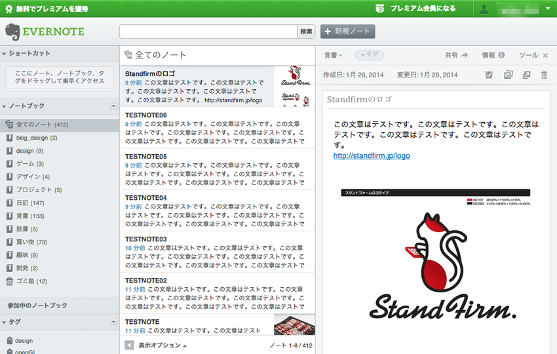Open the 覚書 notebook selector dropdown
The width and height of the screenshot is (557, 354).
click(x=333, y=55)
